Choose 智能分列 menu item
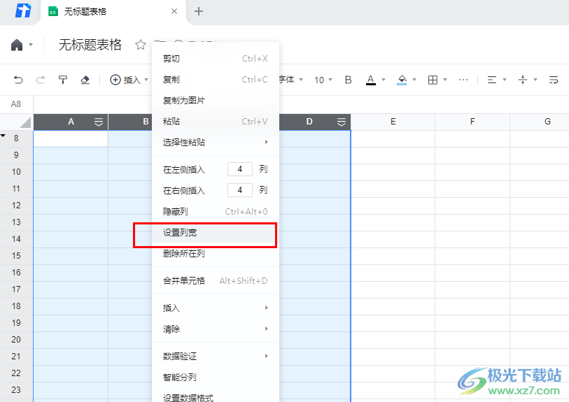 pyautogui.click(x=216, y=378)
